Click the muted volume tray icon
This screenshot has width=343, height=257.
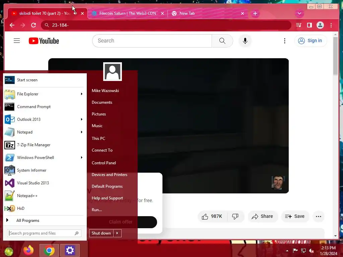click(x=312, y=251)
